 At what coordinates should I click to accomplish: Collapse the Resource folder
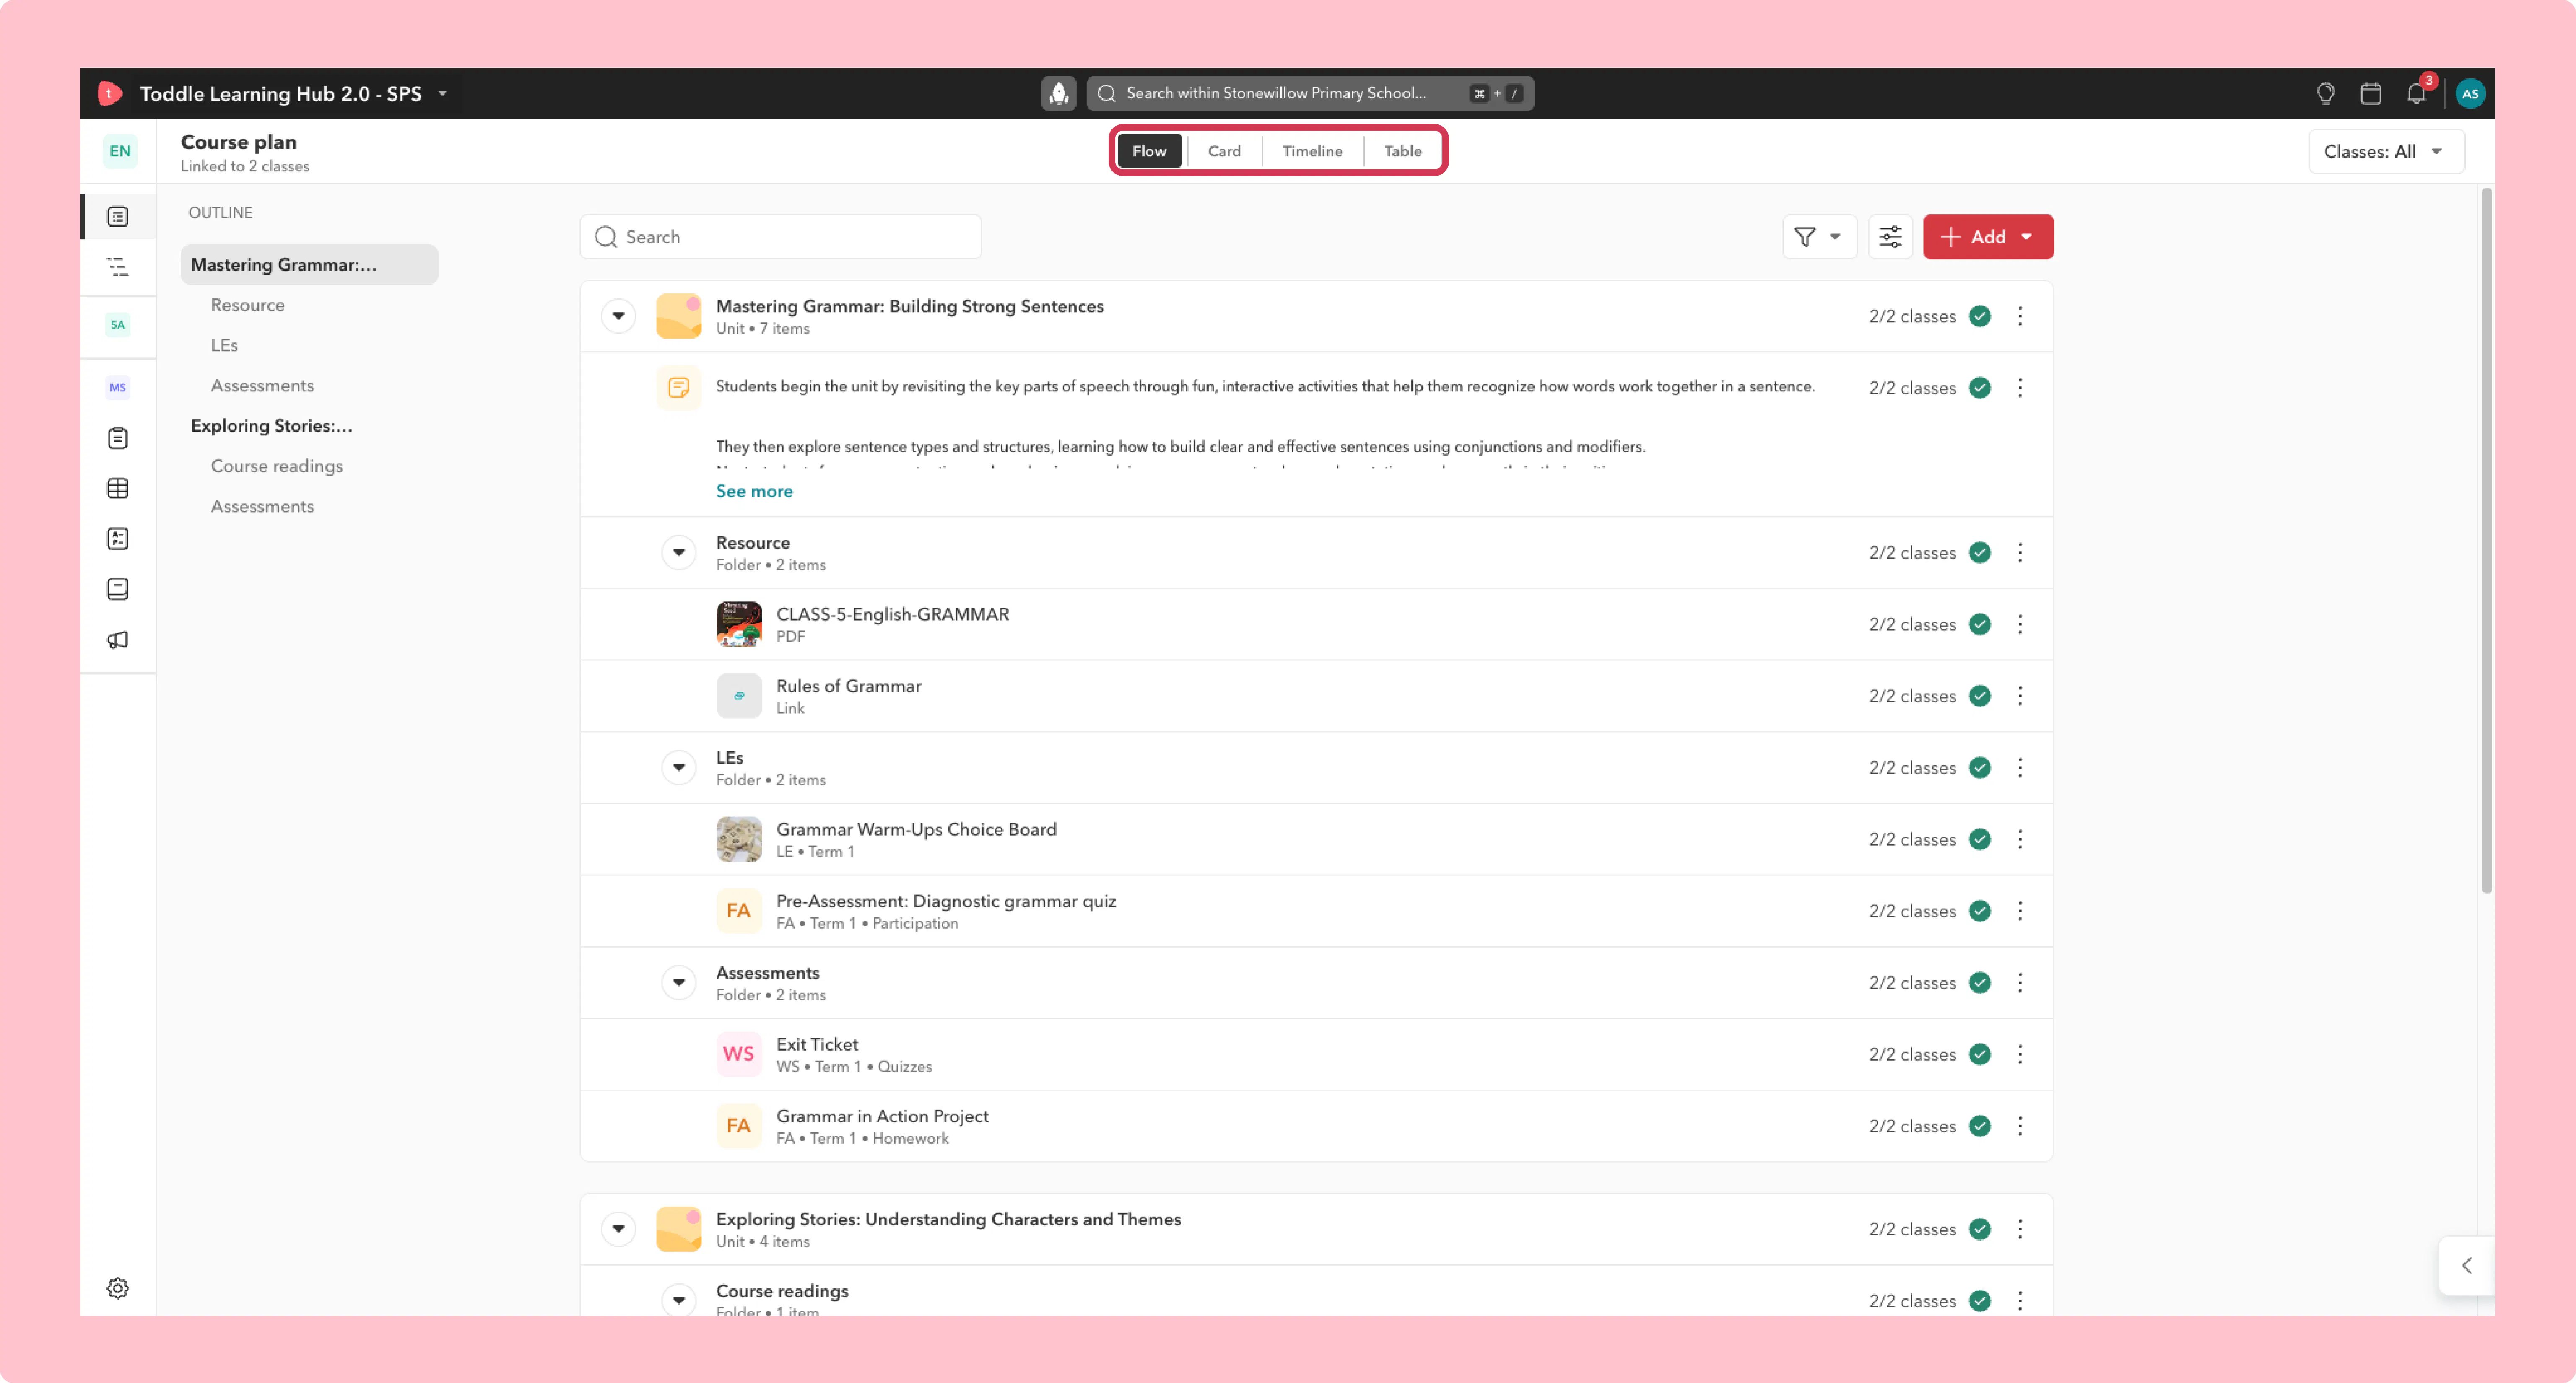pos(678,553)
